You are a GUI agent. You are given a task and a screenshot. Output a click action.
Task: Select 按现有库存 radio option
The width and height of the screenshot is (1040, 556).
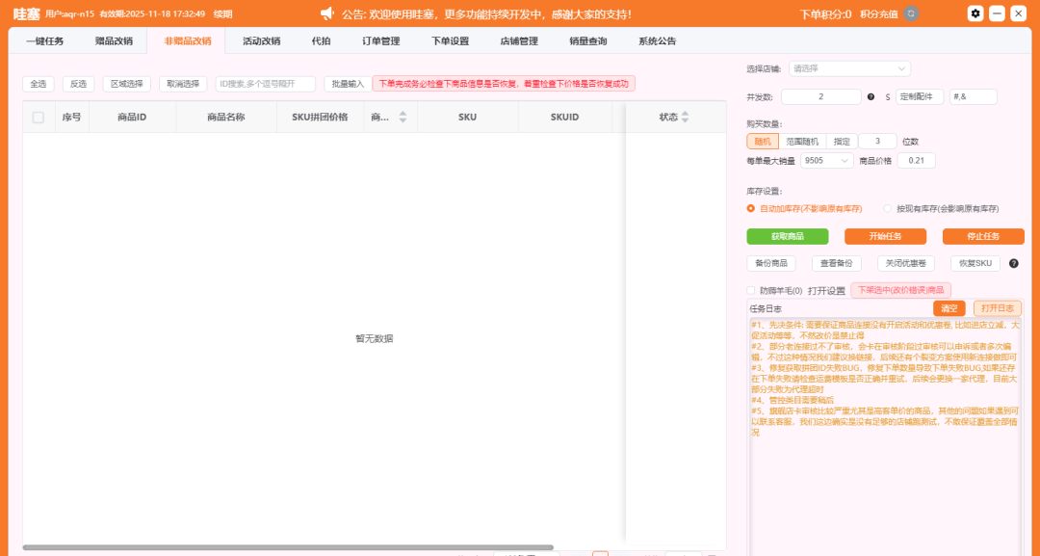tap(888, 208)
